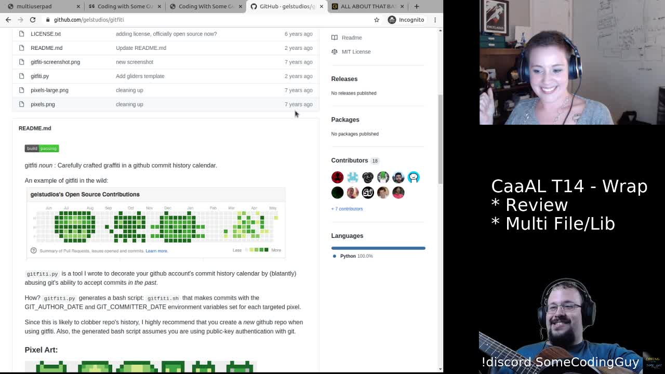This screenshot has width=665, height=374.
Task: Open the cyan face contributor avatar
Action: pos(414,177)
